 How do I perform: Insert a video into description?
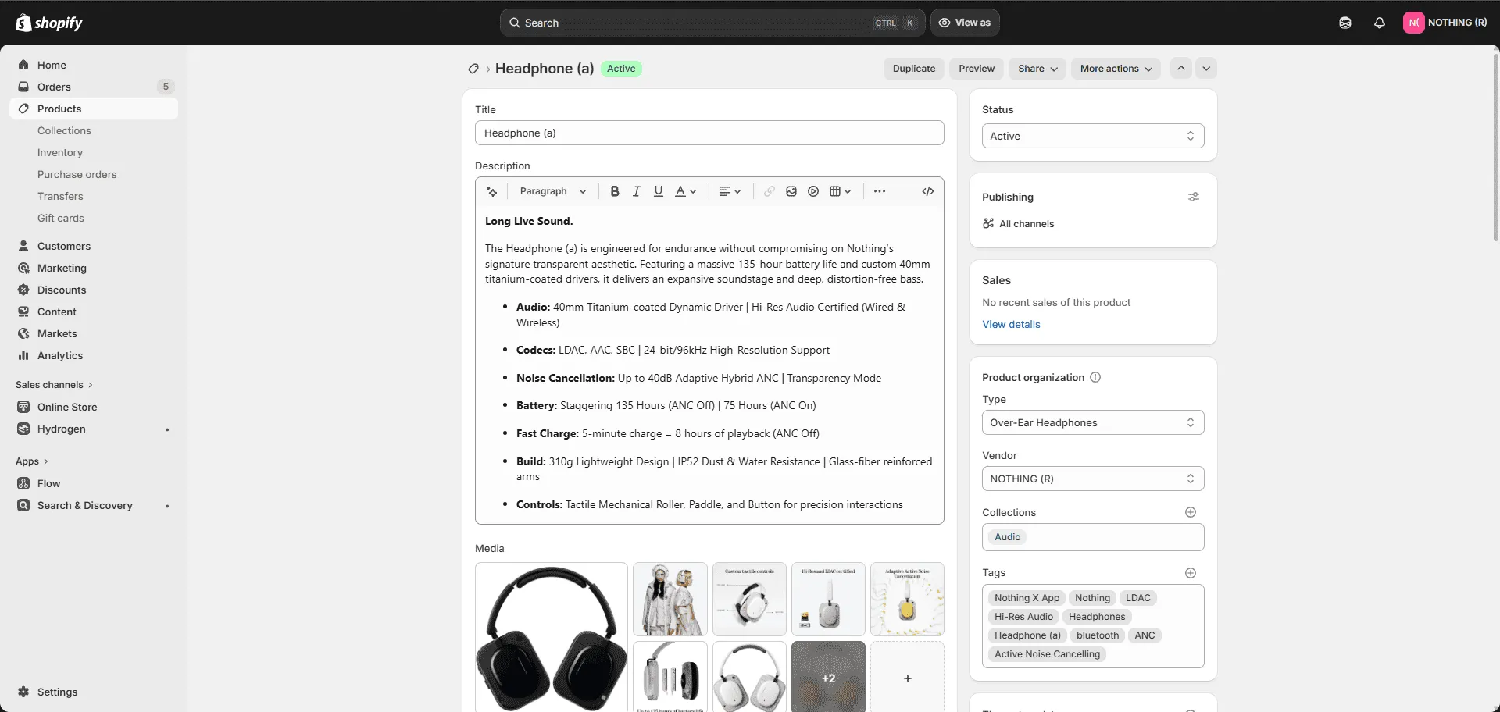[813, 191]
